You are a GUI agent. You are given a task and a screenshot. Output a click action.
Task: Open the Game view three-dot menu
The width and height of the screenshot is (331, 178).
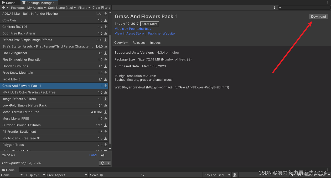point(328,170)
